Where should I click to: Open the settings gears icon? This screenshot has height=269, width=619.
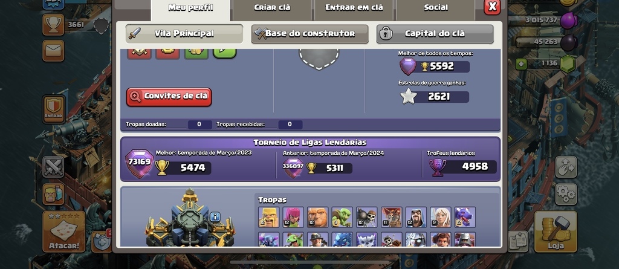[566, 194]
